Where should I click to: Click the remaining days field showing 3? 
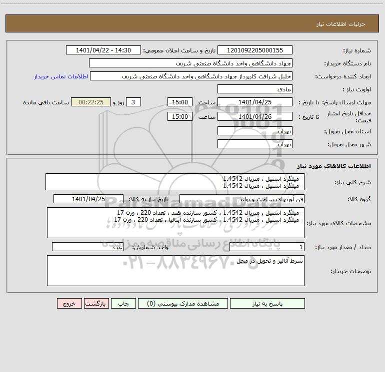[x=133, y=102]
